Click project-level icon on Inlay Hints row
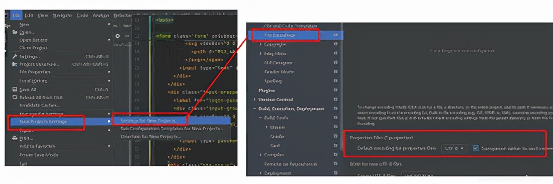This screenshot has height=184, width=553. 336,54
